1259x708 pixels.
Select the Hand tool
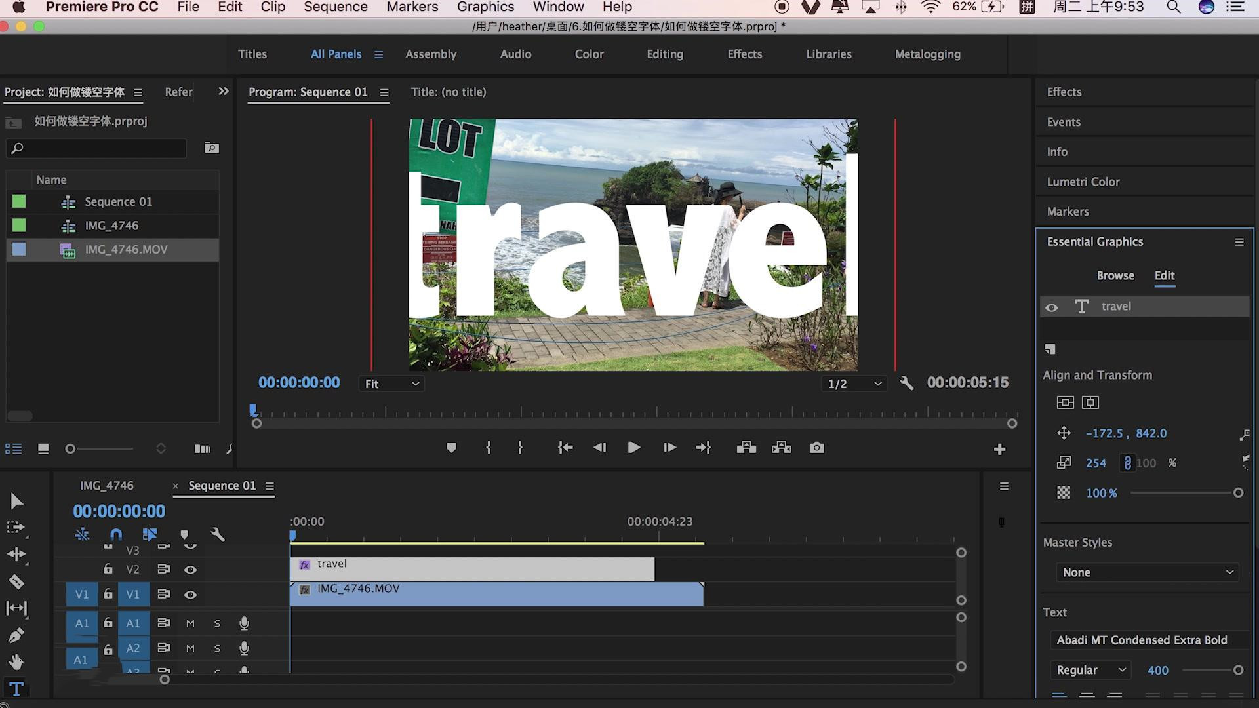click(16, 662)
